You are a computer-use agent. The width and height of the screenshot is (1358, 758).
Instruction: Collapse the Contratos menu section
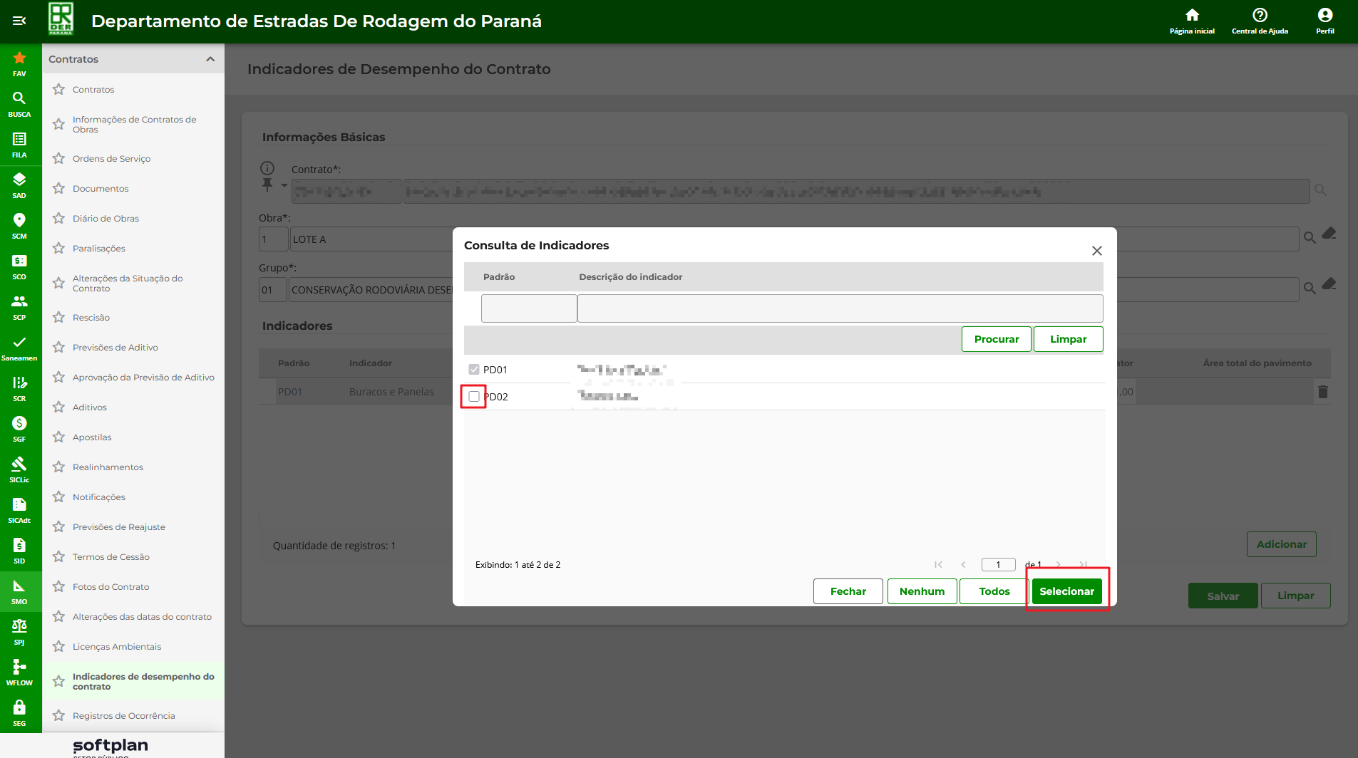click(x=210, y=59)
